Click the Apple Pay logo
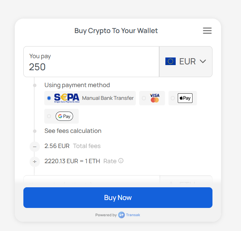241x231 pixels. (185, 98)
